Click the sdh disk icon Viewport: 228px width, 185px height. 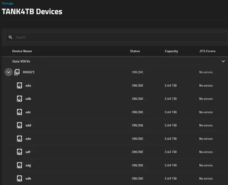19,178
